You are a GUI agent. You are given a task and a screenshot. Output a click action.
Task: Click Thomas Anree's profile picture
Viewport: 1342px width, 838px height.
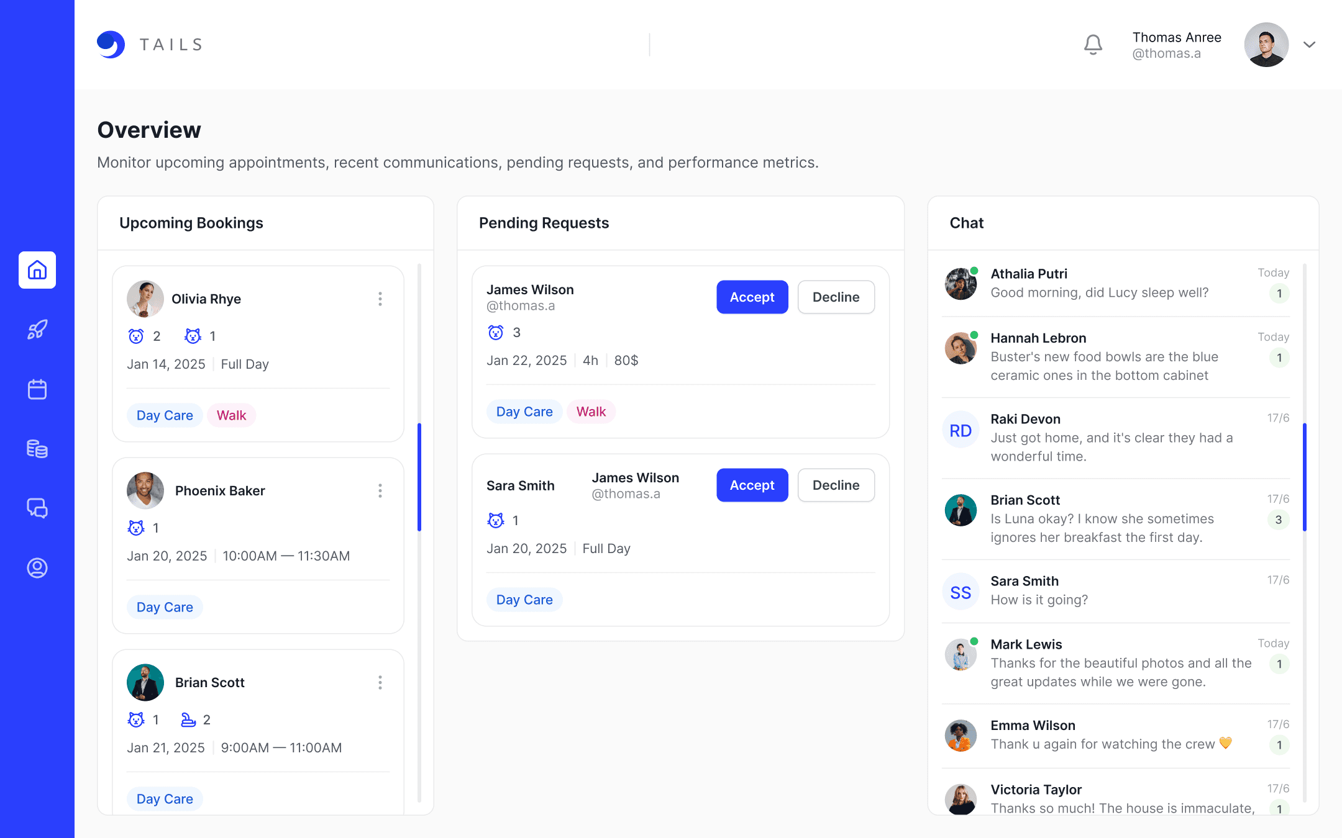1266,45
